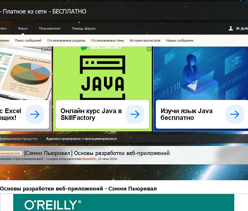Click the hacker laptop ad image

point(201,73)
